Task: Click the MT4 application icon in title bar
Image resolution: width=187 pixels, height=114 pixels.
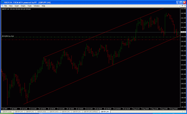Action: [x=2, y=2]
